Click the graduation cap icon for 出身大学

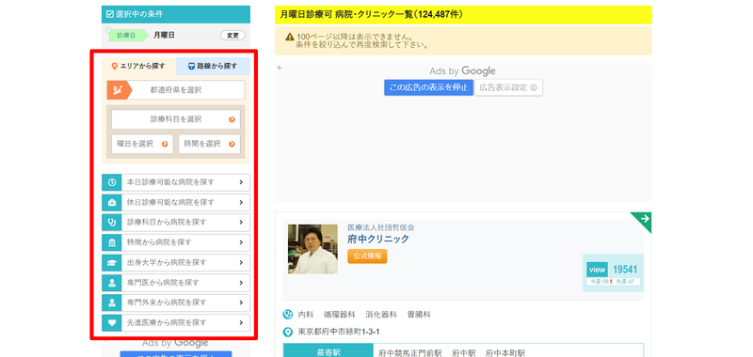[x=112, y=263]
